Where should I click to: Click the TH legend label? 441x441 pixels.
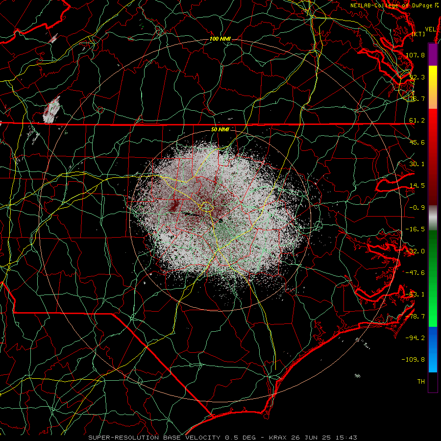tap(421, 382)
